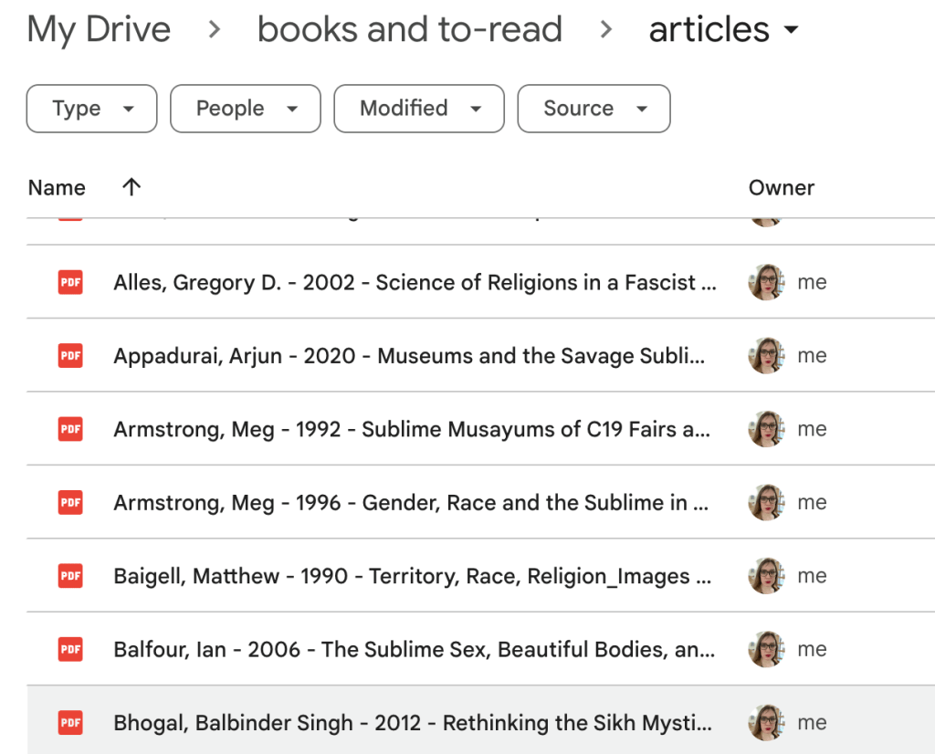Screen dimensions: 935x754
Task: Open the Source filter dropdown
Action: [x=594, y=109]
